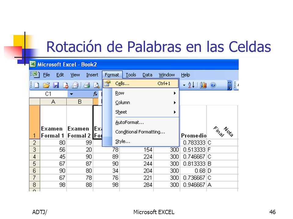The image size is (293, 219).
Task: Open the Toolbar Options overflow chevron
Action: coord(230,85)
